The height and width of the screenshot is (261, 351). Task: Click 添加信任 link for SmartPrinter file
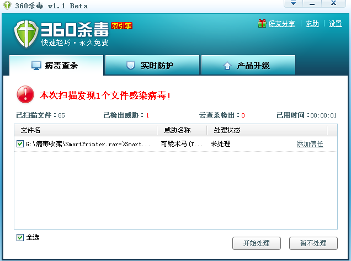pyautogui.click(x=310, y=144)
